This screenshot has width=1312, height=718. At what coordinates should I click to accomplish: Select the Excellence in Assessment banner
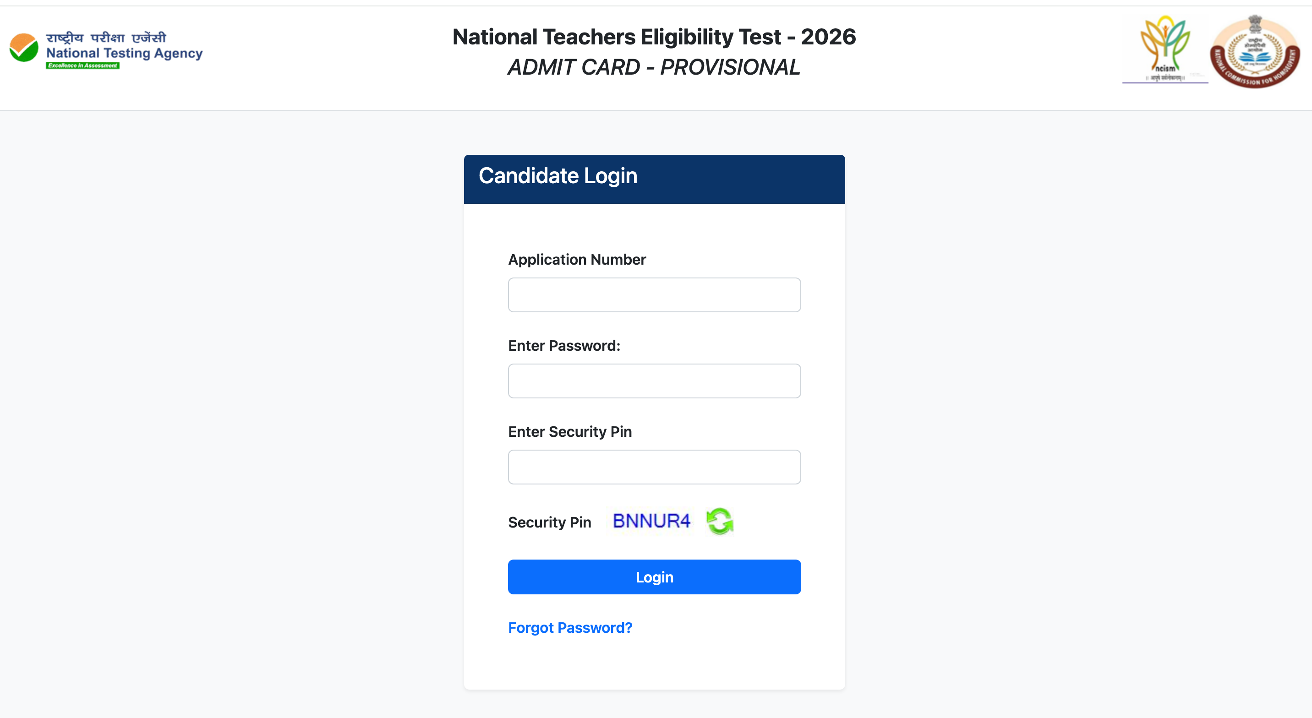[82, 65]
